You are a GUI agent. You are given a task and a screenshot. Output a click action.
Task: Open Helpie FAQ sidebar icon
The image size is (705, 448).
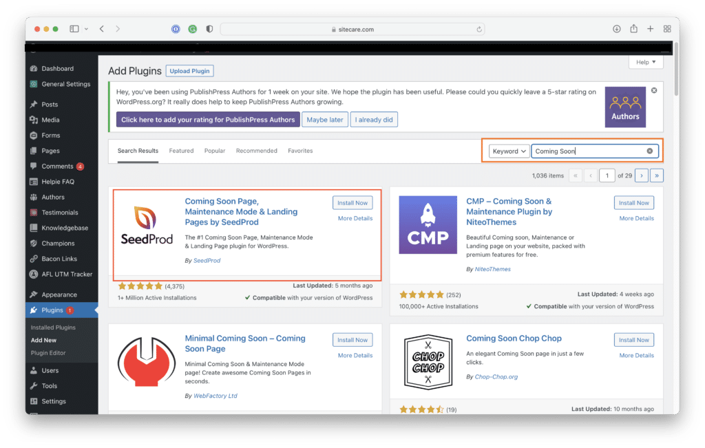coord(34,182)
